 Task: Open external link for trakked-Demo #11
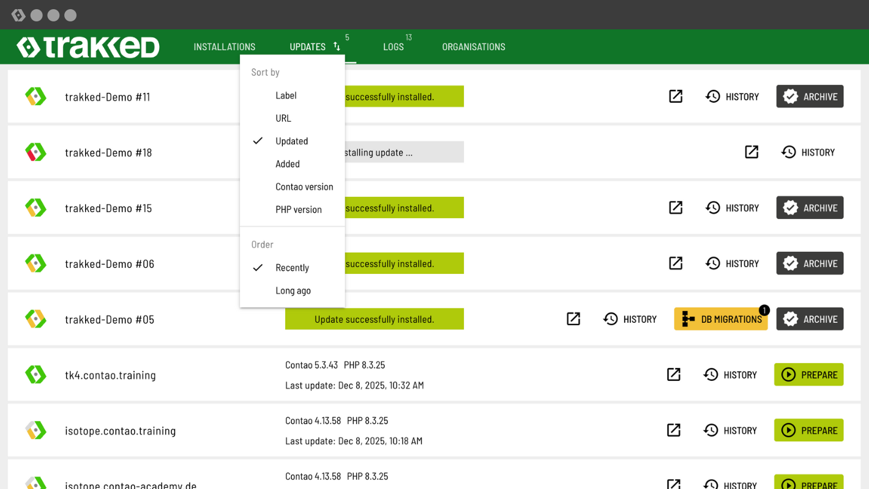(676, 97)
